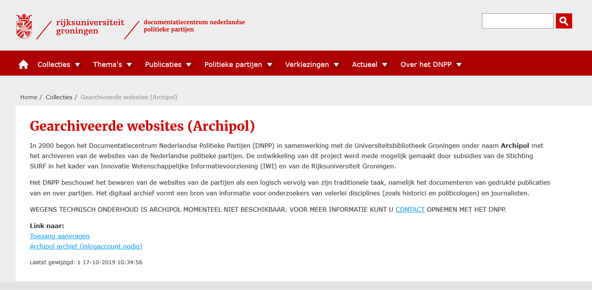This screenshot has height=290, width=592.
Task: Open the Toegang aanvragen link
Action: (x=60, y=236)
